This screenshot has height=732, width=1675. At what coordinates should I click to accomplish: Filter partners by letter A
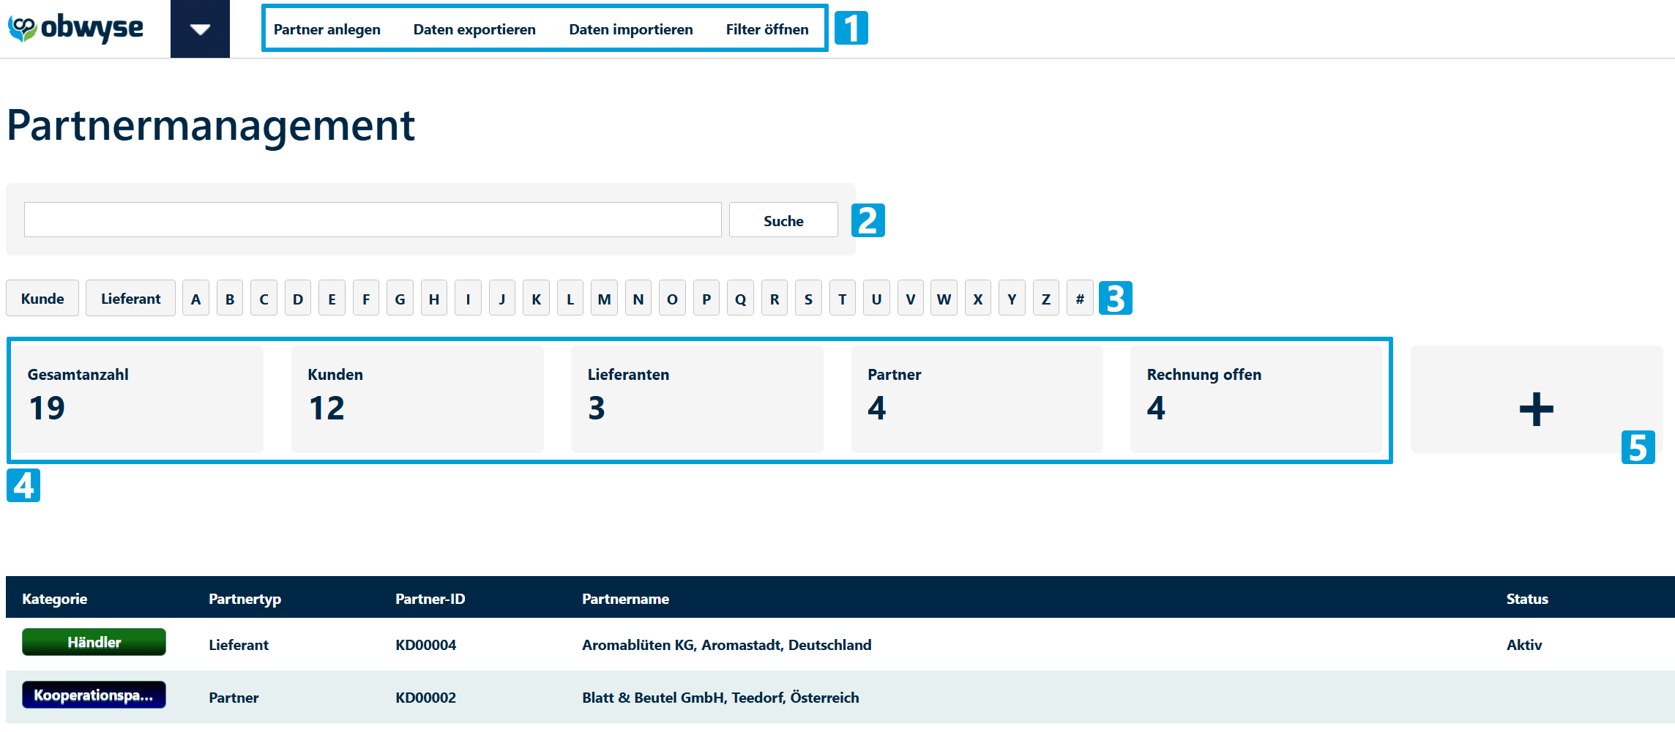click(195, 299)
